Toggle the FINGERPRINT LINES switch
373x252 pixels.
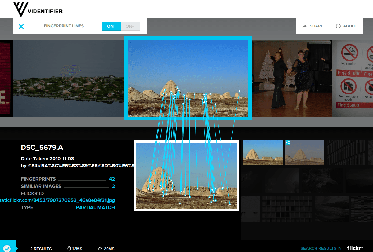coord(121,26)
